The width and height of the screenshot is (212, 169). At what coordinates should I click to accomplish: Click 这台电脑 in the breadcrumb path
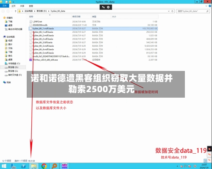[x=28, y=11]
